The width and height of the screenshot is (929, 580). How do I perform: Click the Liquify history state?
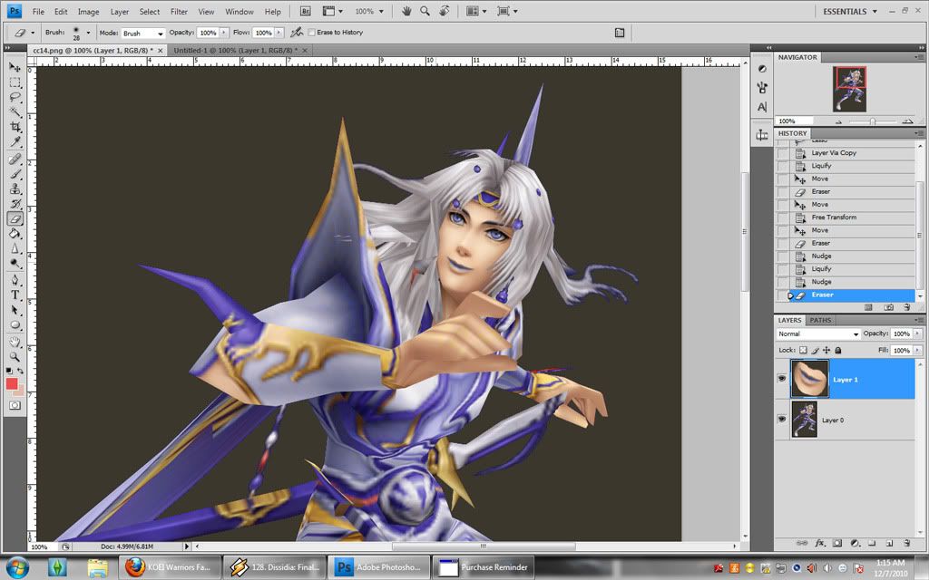pyautogui.click(x=820, y=166)
